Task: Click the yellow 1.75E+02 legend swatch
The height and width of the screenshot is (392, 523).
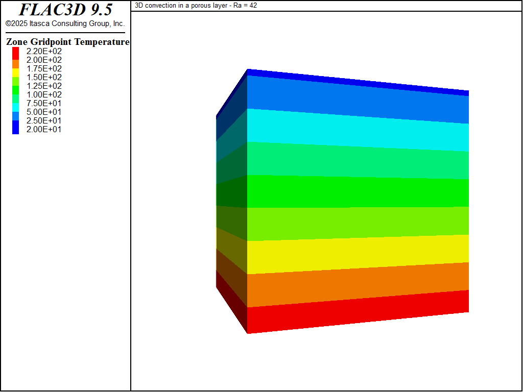Action: point(15,72)
